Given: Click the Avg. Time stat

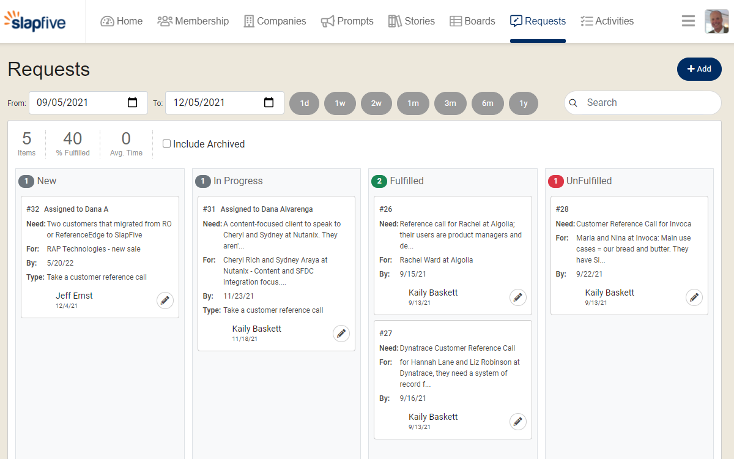Looking at the screenshot, I should pyautogui.click(x=126, y=144).
